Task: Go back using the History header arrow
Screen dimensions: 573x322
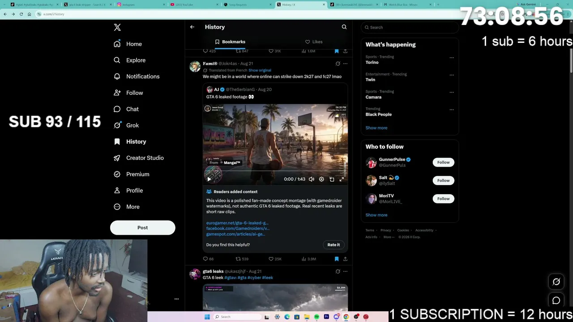Action: 192,27
